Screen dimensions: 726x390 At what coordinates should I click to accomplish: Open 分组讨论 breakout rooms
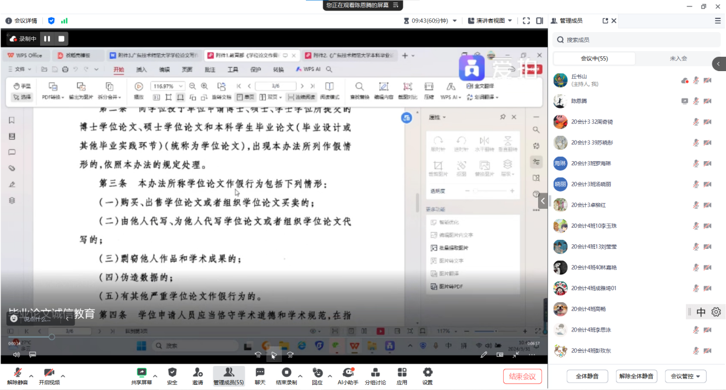coord(375,375)
